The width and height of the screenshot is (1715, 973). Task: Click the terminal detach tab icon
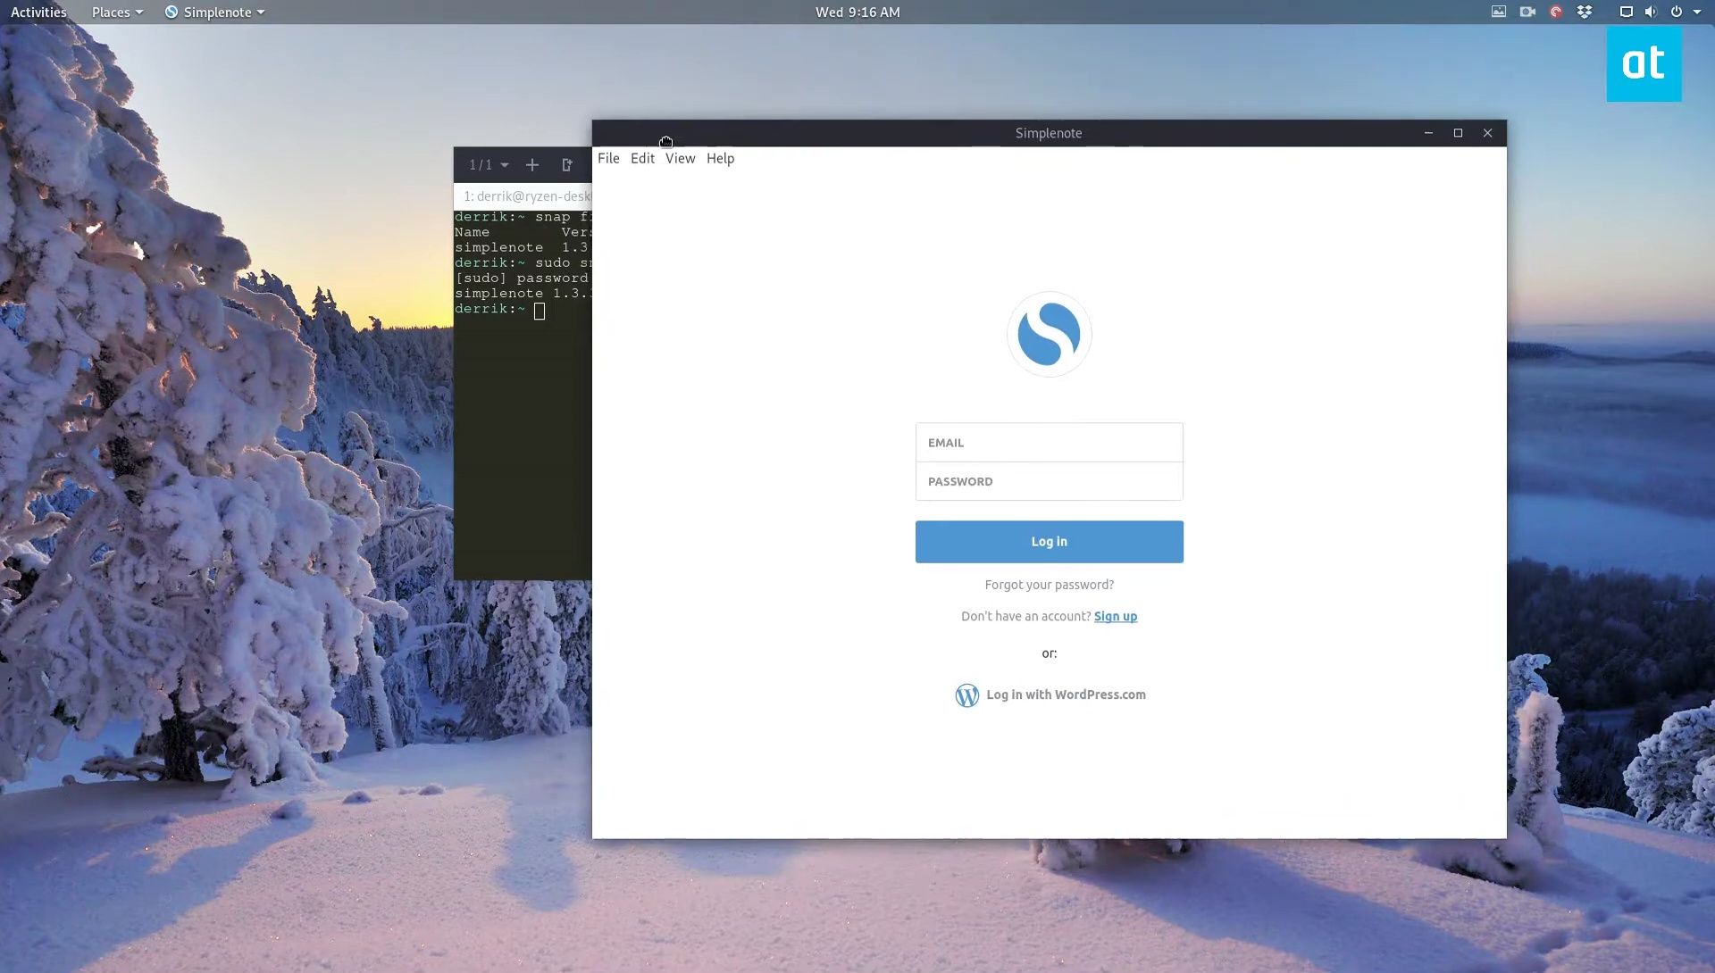click(566, 165)
